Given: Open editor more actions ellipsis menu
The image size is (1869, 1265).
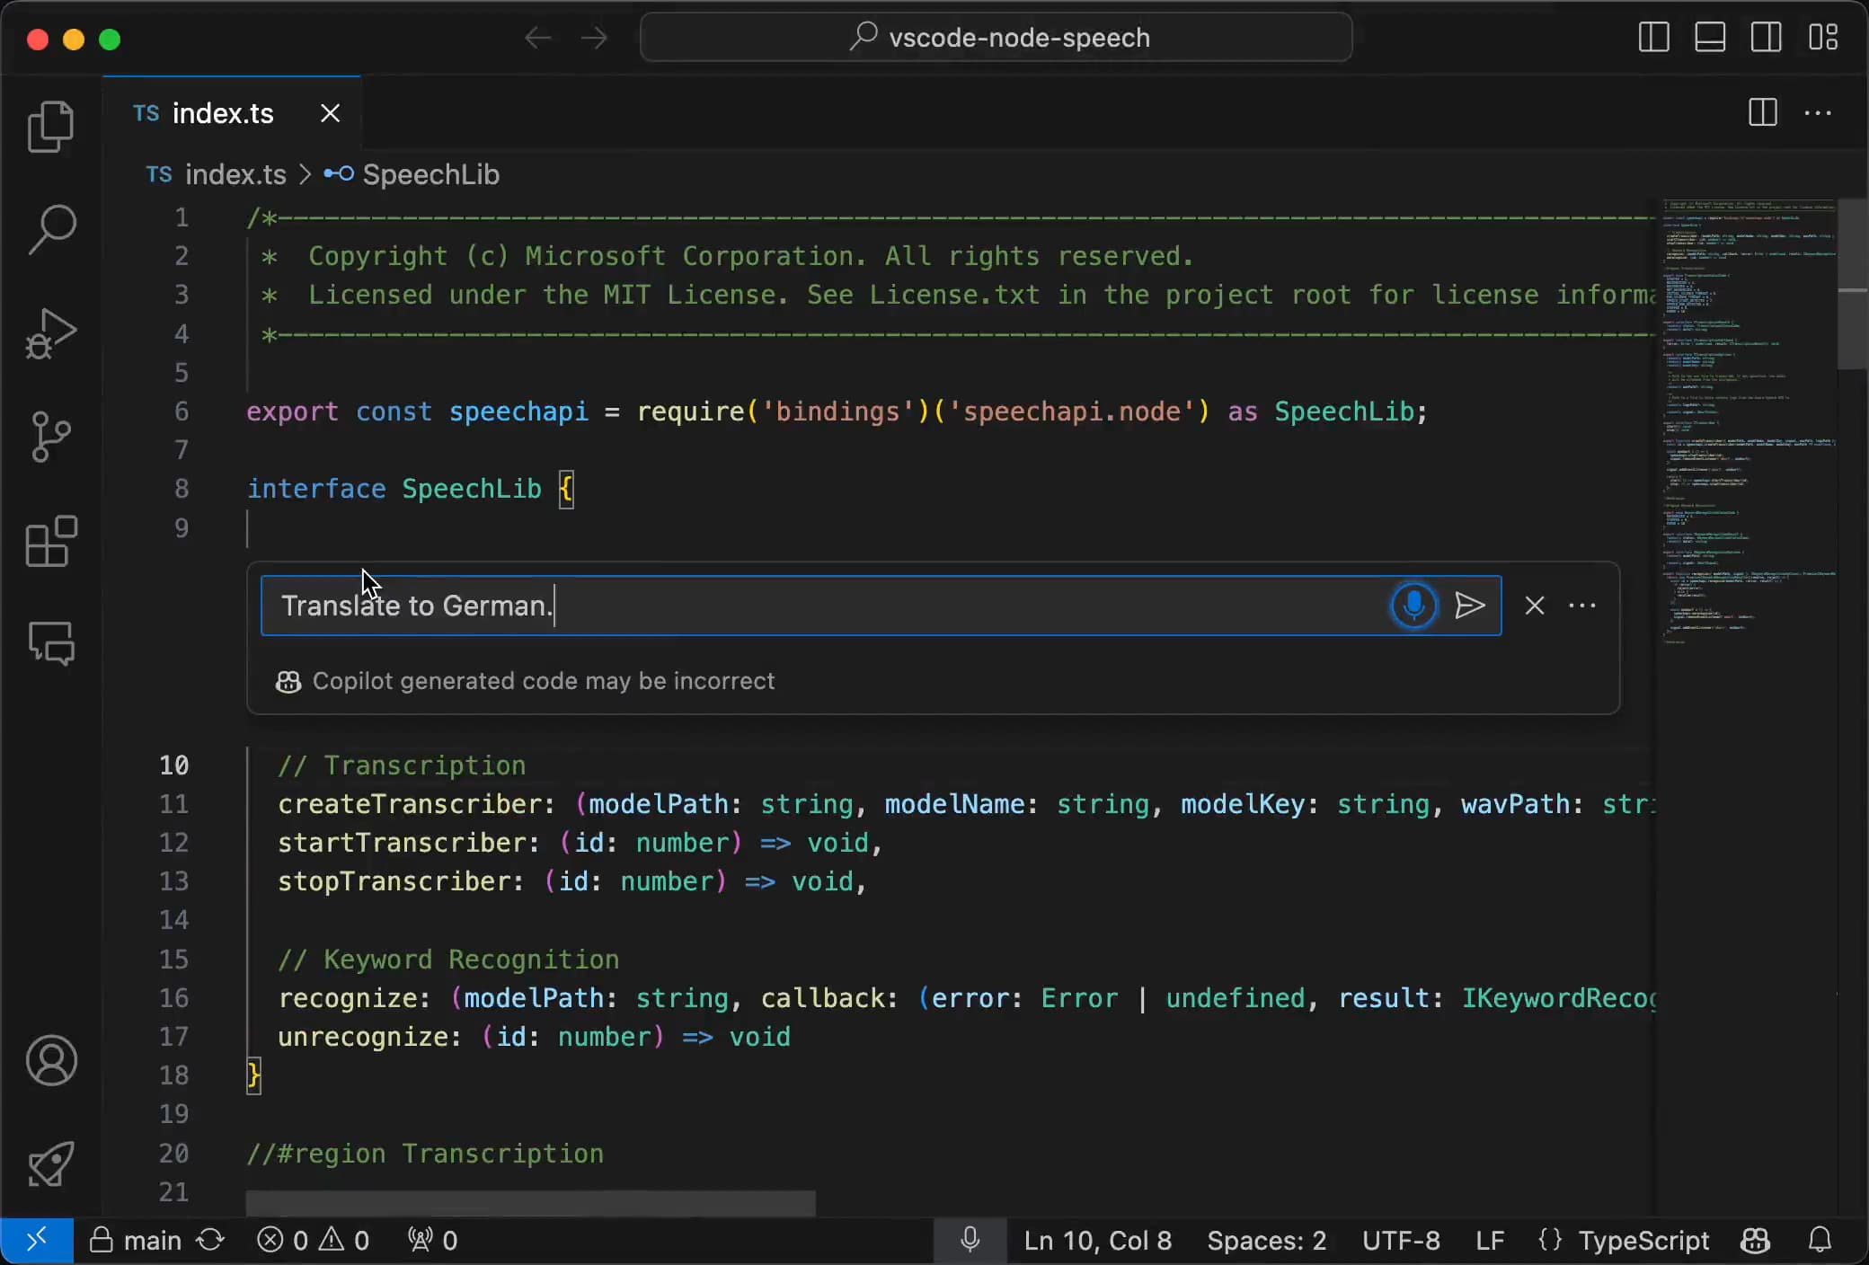Looking at the screenshot, I should 1818,113.
